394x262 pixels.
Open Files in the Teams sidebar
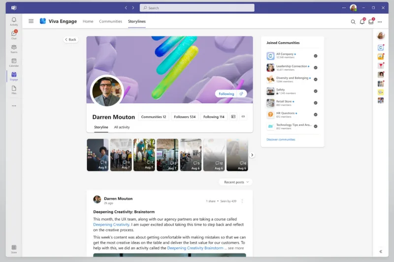tap(14, 89)
